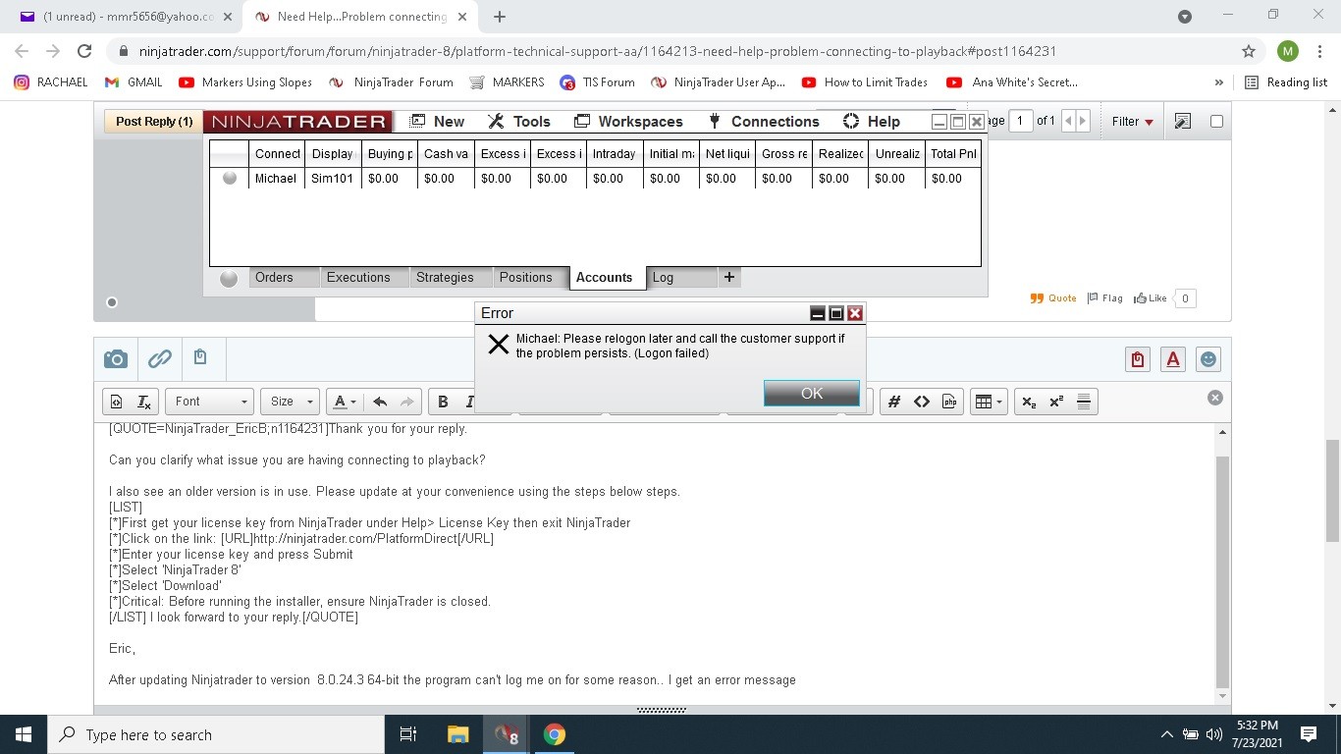The image size is (1341, 754).
Task: Click the red paste clipboard icon
Action: 1137,359
